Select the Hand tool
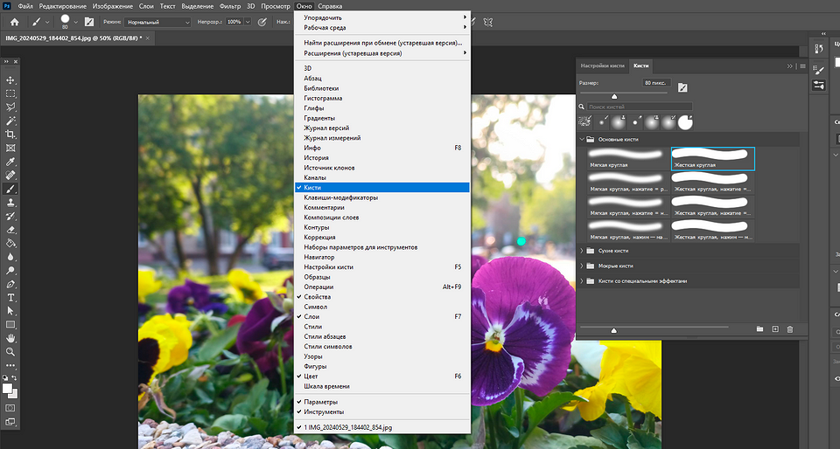840x449 pixels. (x=11, y=337)
